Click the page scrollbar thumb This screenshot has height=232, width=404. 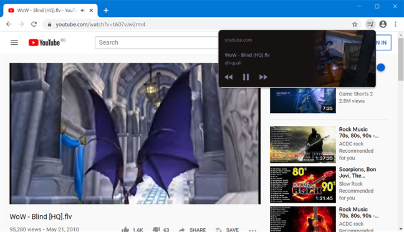coord(401,59)
